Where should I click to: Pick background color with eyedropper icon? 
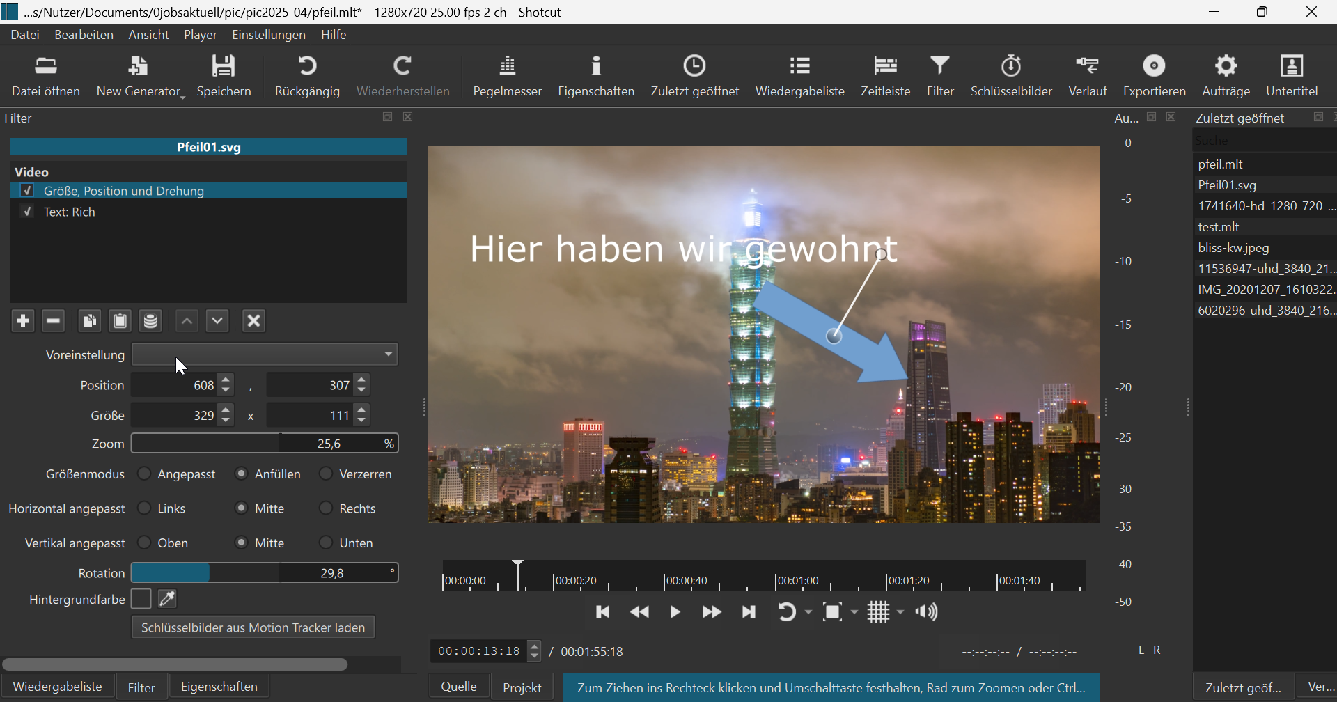coord(168,599)
